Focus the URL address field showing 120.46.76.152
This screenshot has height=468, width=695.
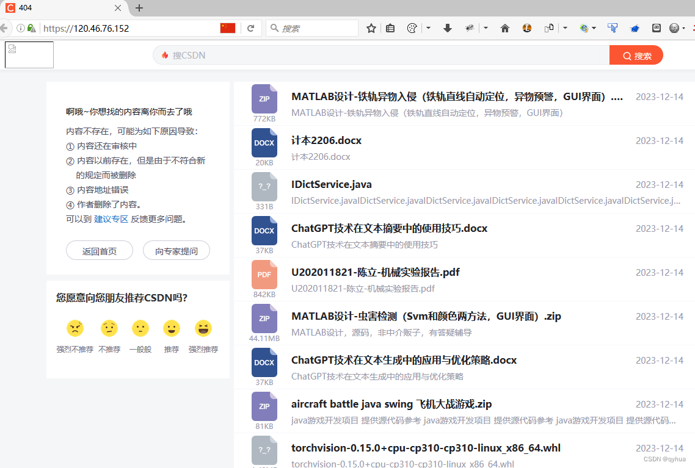(x=128, y=28)
